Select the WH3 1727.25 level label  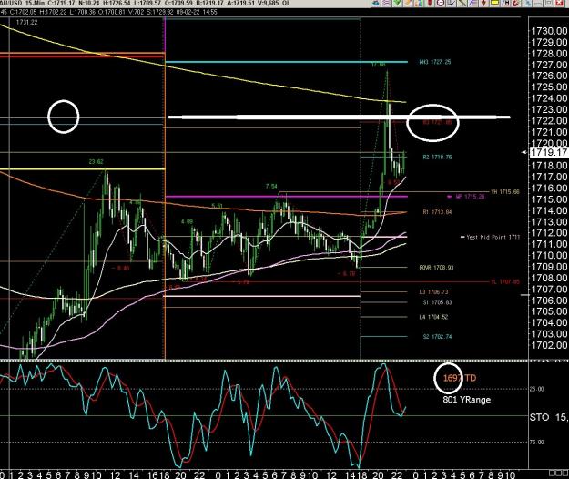pyautogui.click(x=435, y=62)
